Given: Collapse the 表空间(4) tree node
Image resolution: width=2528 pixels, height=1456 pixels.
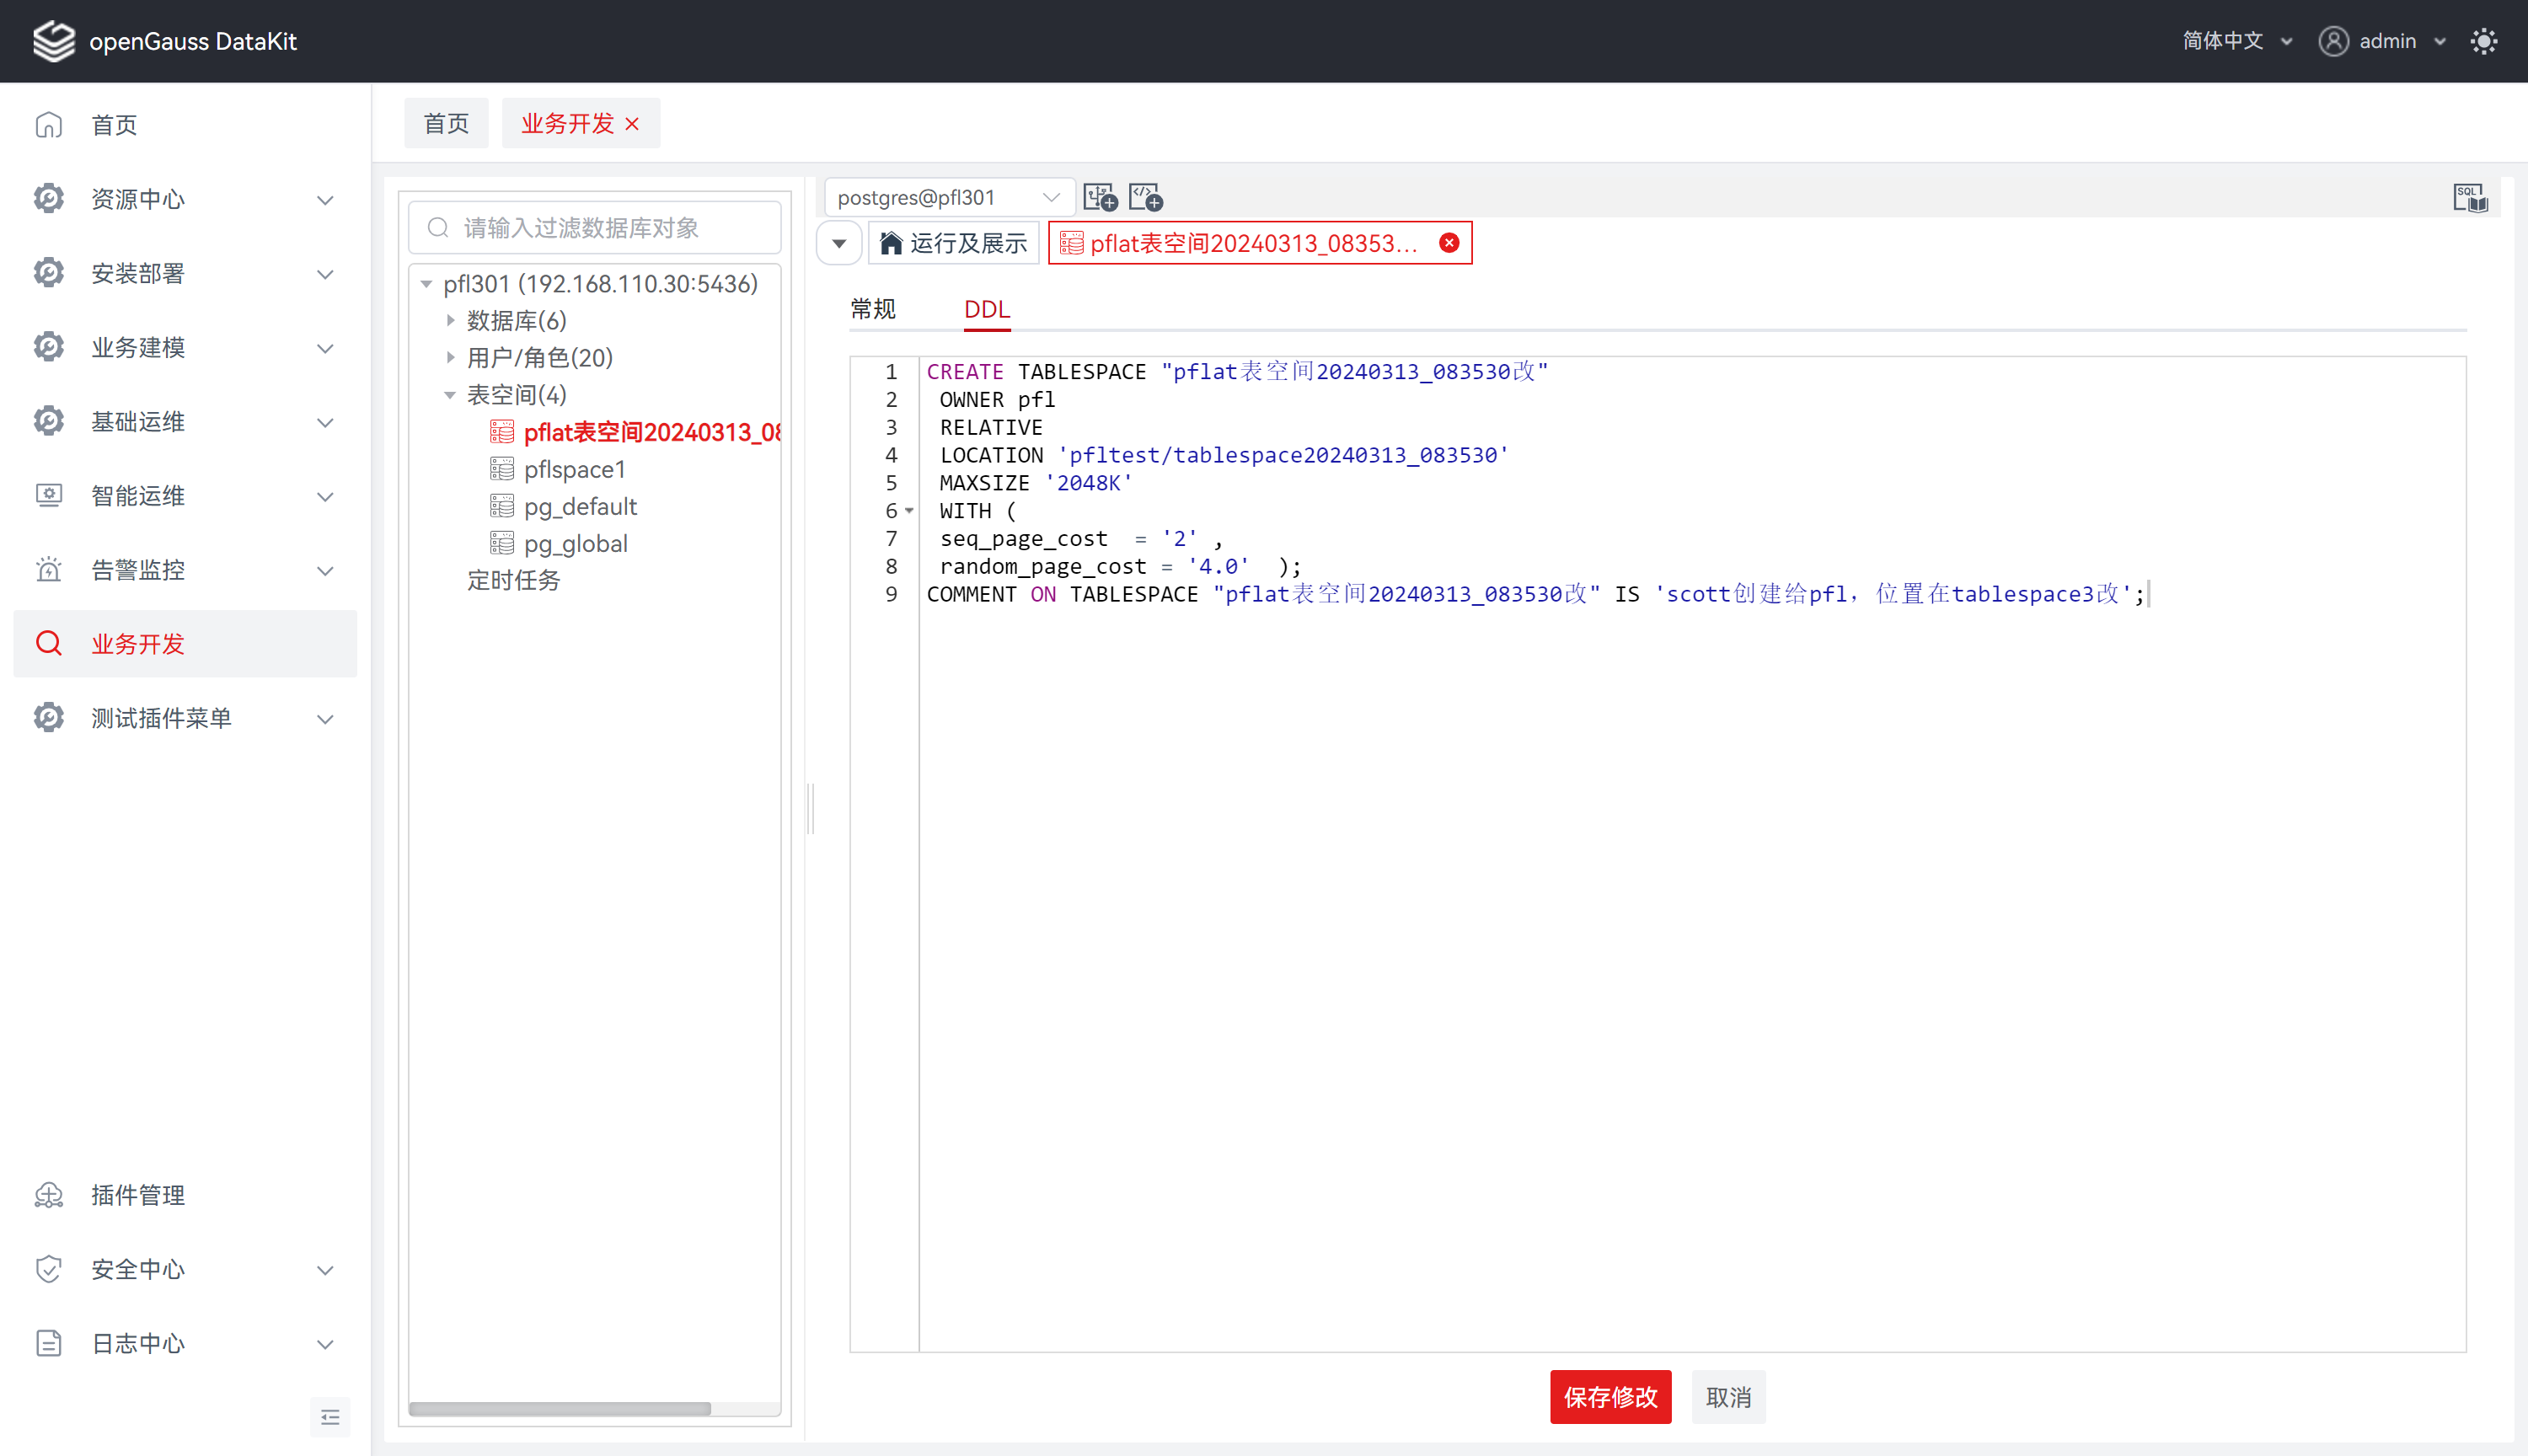Looking at the screenshot, I should (x=450, y=395).
